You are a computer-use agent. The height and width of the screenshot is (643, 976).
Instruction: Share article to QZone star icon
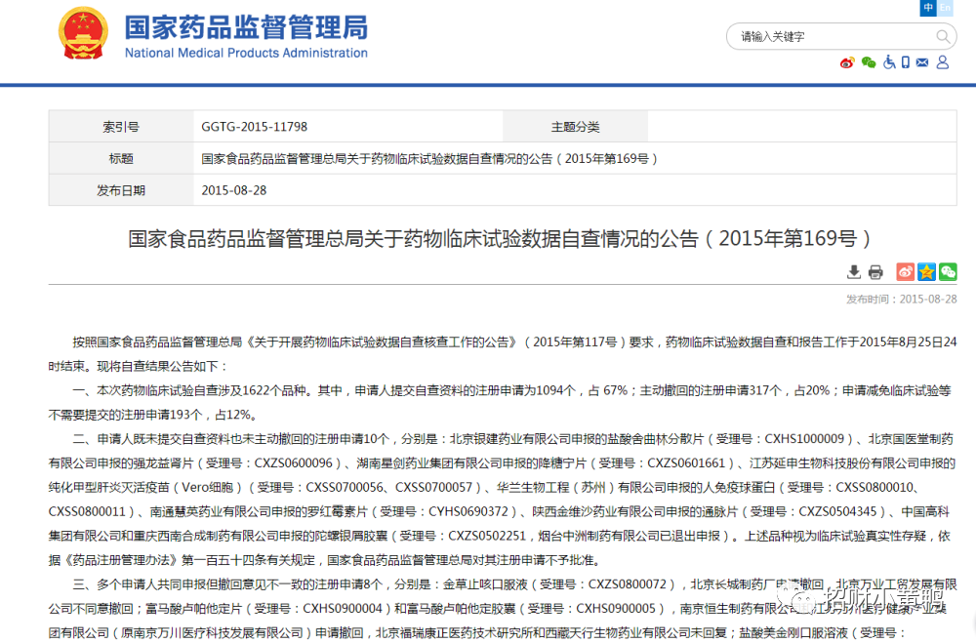pyautogui.click(x=926, y=272)
